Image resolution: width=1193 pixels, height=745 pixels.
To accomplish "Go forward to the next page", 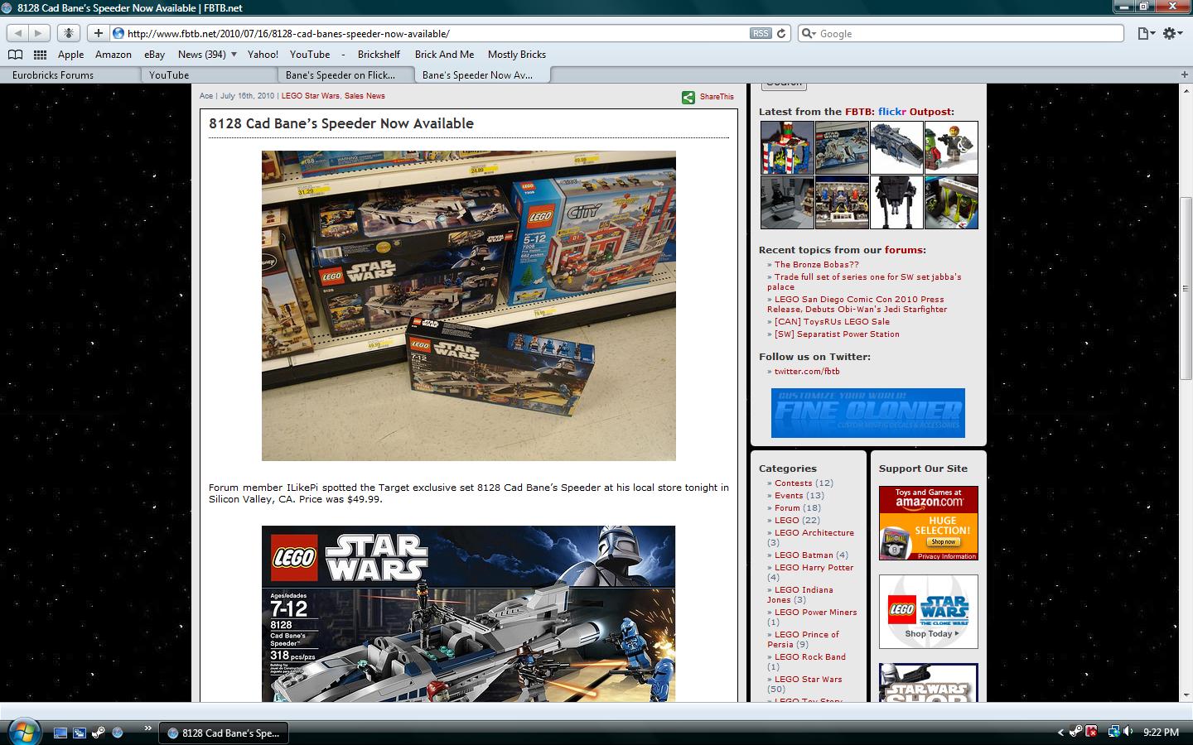I will [x=38, y=33].
